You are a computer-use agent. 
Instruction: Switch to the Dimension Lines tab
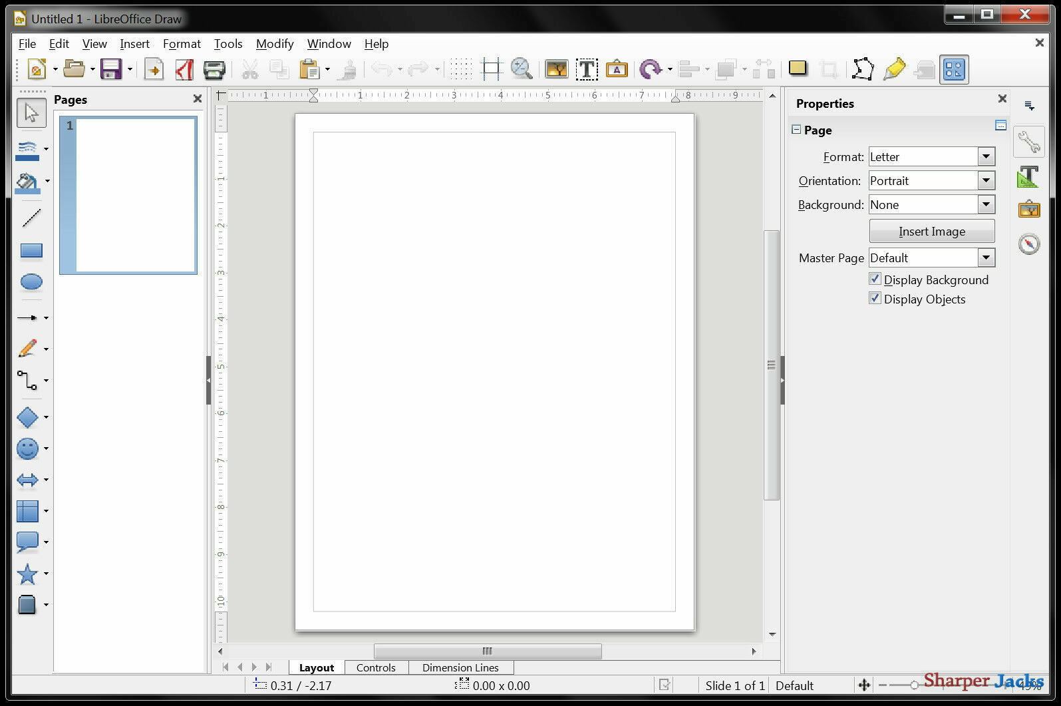(x=460, y=667)
